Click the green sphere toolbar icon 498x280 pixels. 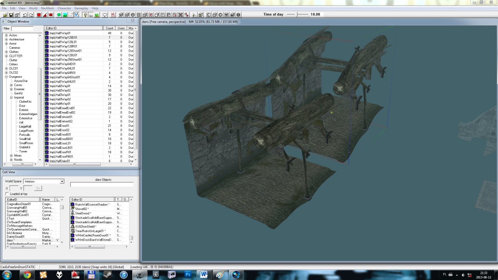coord(59,15)
